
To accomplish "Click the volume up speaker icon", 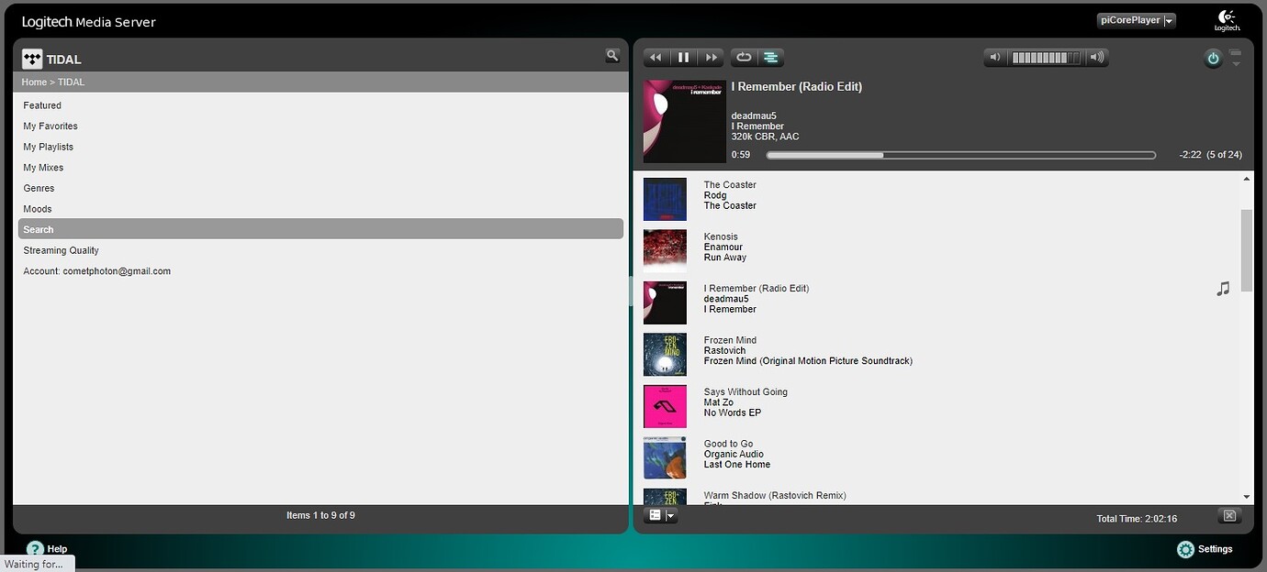I will coord(1096,58).
